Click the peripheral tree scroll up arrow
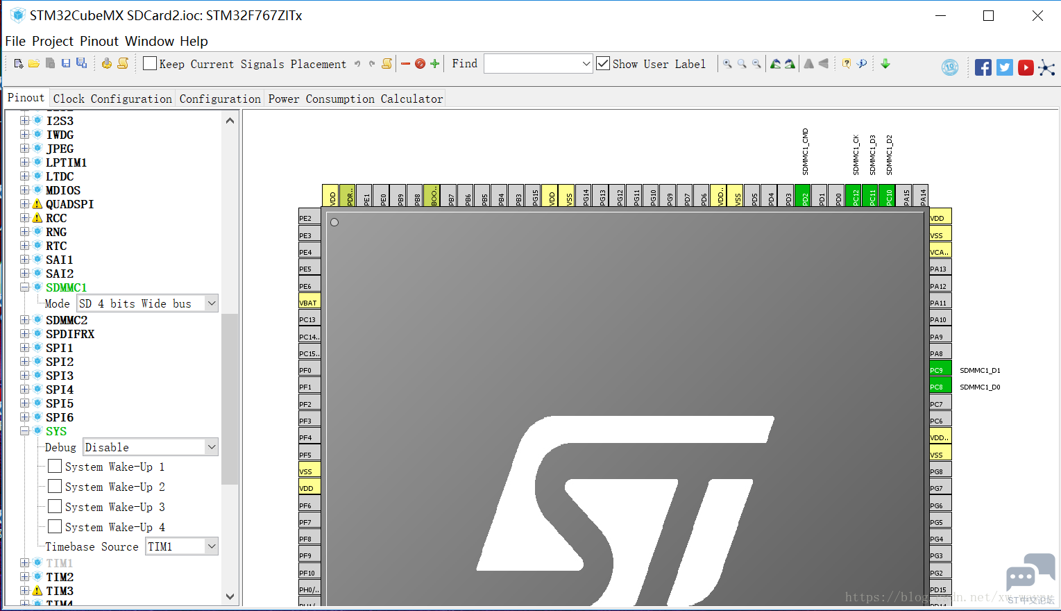Viewport: 1061px width, 611px height. [230, 121]
